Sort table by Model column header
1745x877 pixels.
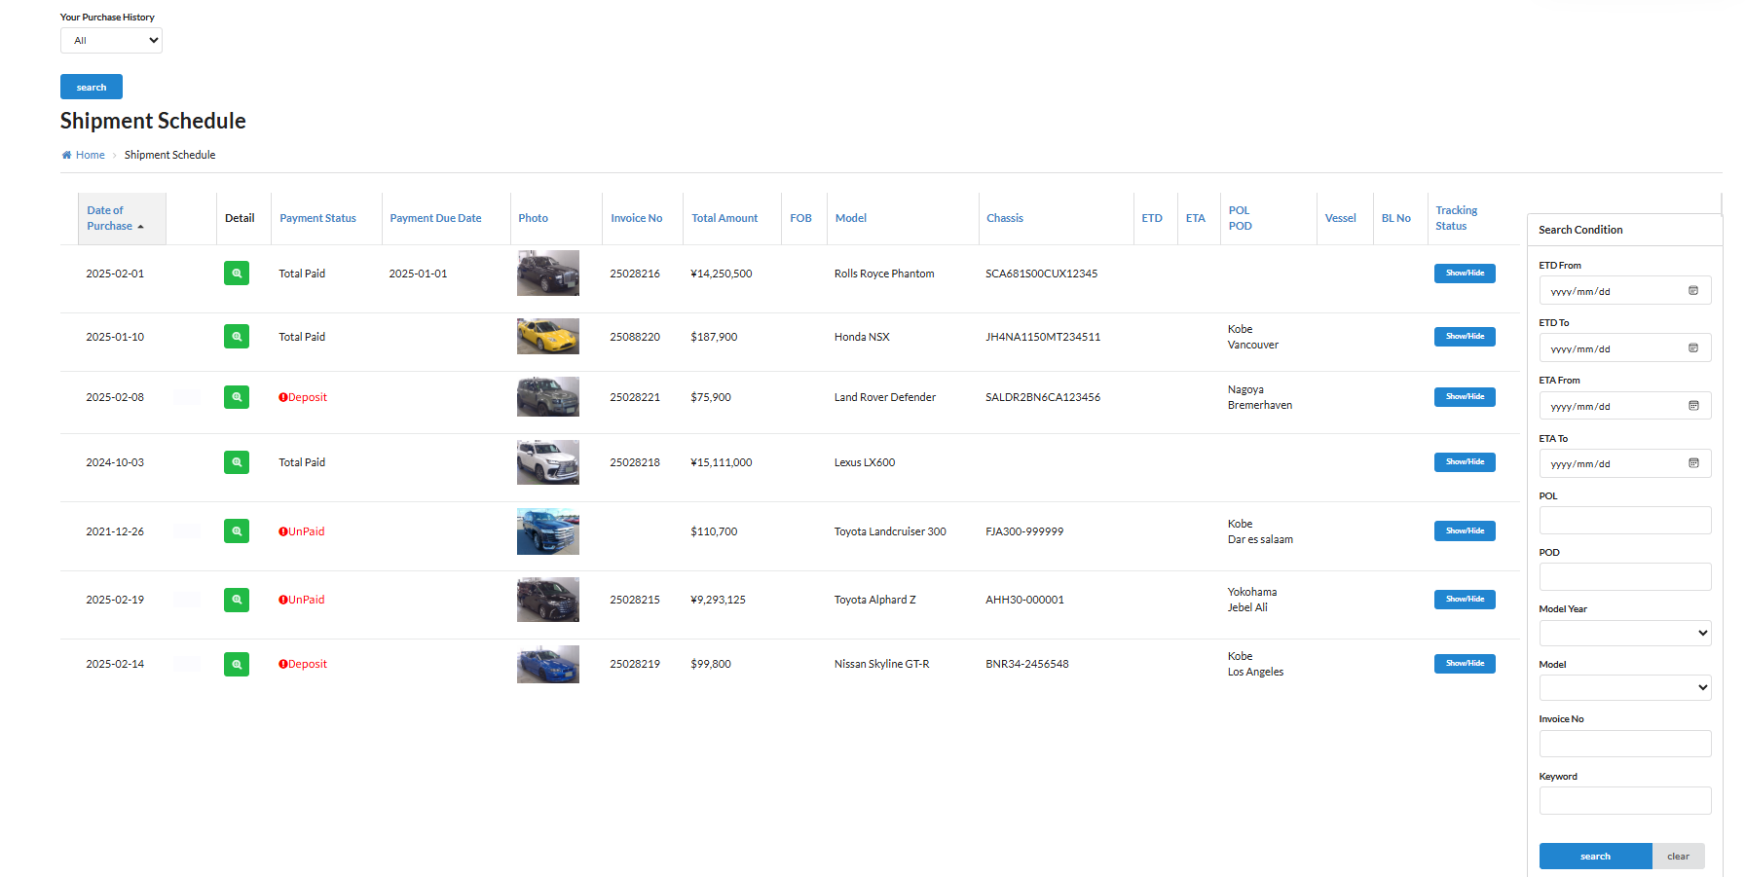point(851,218)
